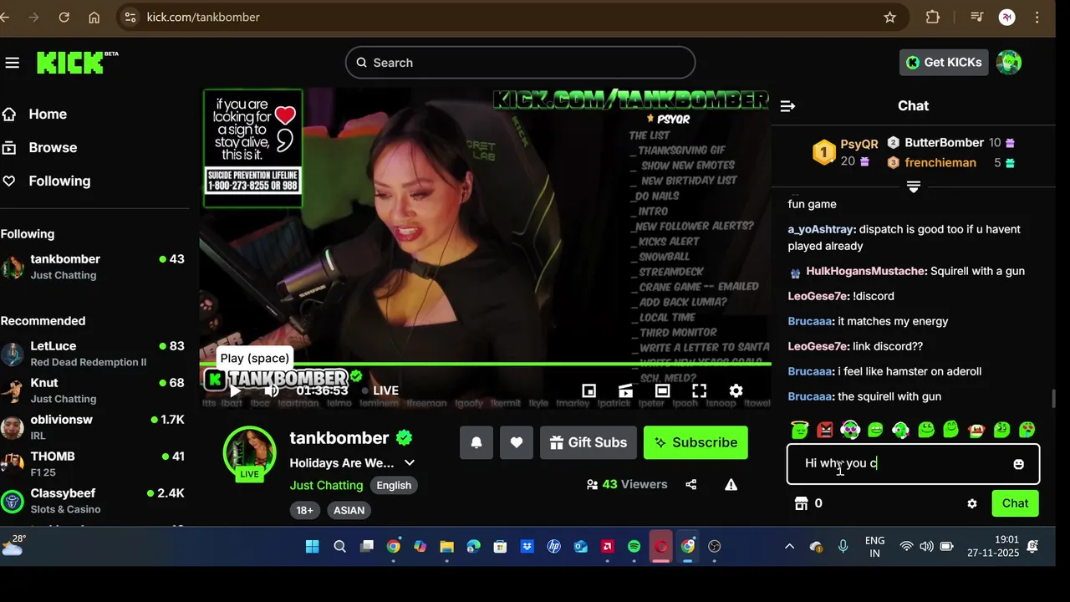This screenshot has height=602, width=1070.
Task: Bookmark this page star icon
Action: 890,17
